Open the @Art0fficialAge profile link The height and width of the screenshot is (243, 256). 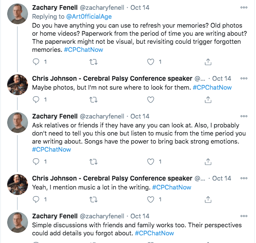(x=86, y=17)
